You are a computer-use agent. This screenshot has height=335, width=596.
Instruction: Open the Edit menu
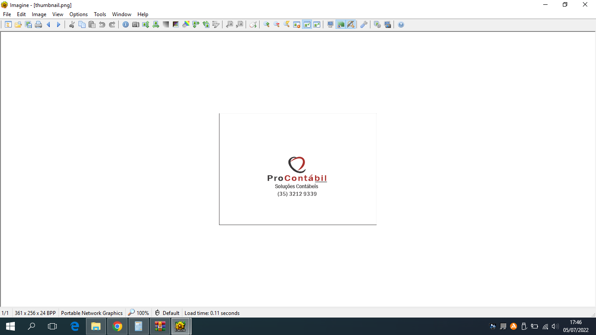(21, 14)
